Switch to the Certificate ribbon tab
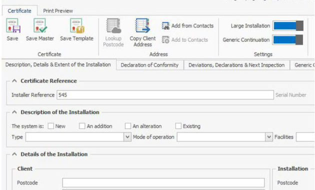 (19, 11)
